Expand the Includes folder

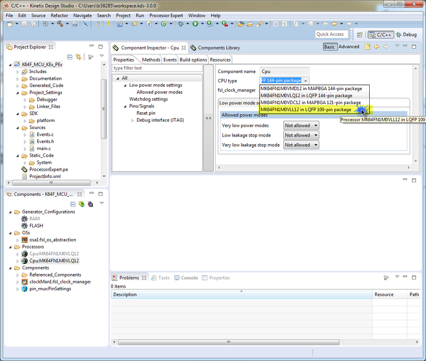point(17,72)
